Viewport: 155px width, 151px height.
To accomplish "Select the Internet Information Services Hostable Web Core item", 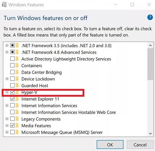I will 69,112.
